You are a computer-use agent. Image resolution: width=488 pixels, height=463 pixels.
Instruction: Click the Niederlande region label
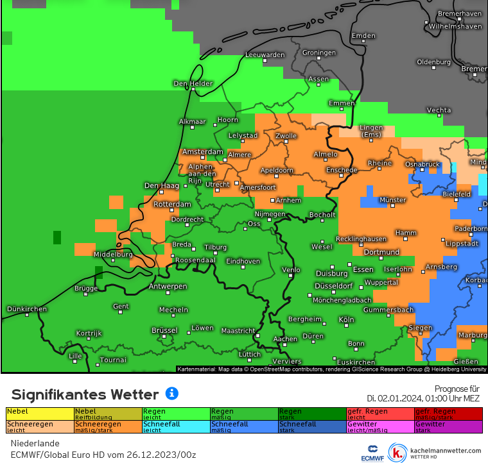point(35,443)
